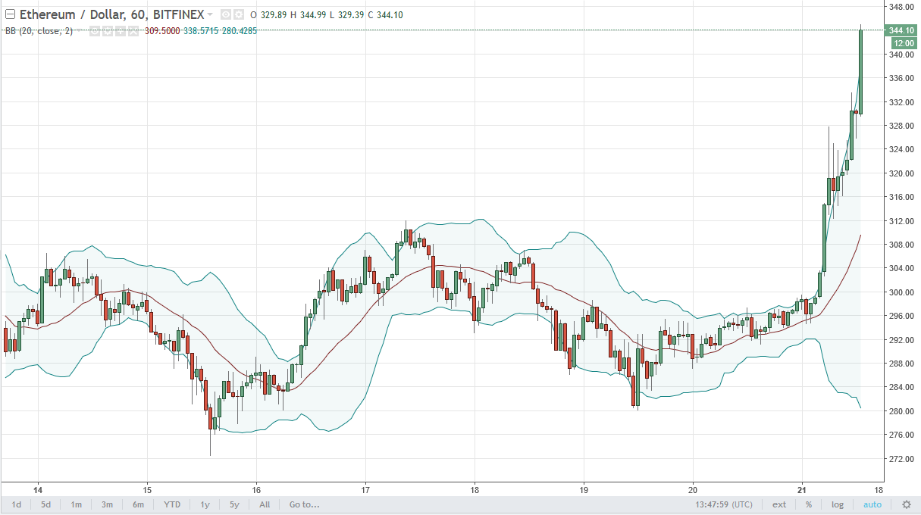921x515 pixels.
Task: Expand the Ethereum / Dollar symbol dropdown arrow
Action: point(210,14)
